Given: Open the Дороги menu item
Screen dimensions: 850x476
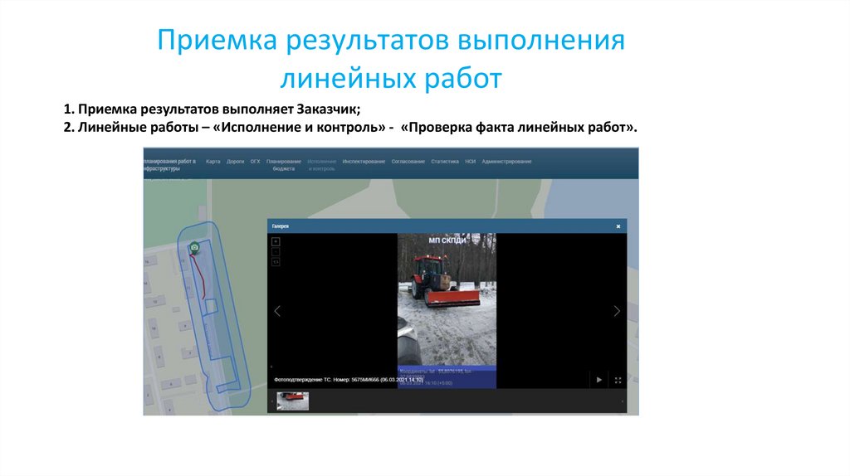Looking at the screenshot, I should (235, 162).
